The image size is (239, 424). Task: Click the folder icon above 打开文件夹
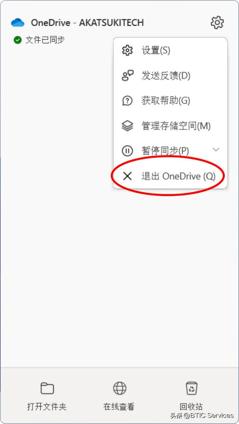point(47,388)
